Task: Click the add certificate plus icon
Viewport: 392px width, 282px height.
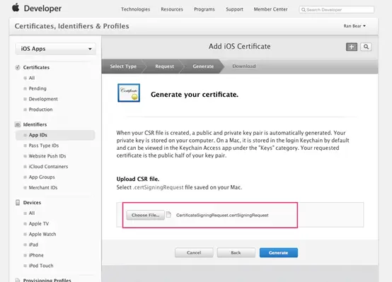Action: pos(352,47)
